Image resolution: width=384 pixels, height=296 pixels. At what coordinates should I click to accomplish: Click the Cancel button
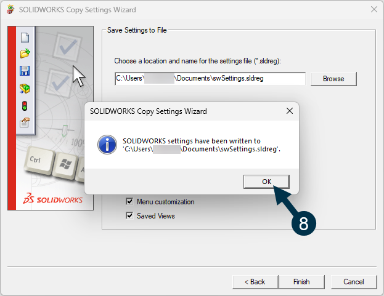point(354,282)
